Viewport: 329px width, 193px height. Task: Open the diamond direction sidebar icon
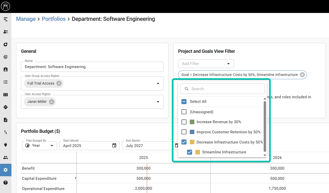[6, 107]
